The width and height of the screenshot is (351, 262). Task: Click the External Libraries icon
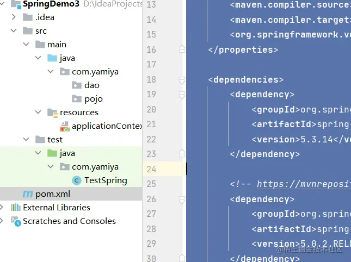click(16, 208)
